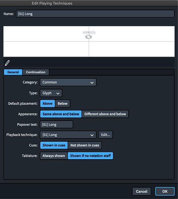
Task: Click the Default placement: label
Action: pos(23,103)
